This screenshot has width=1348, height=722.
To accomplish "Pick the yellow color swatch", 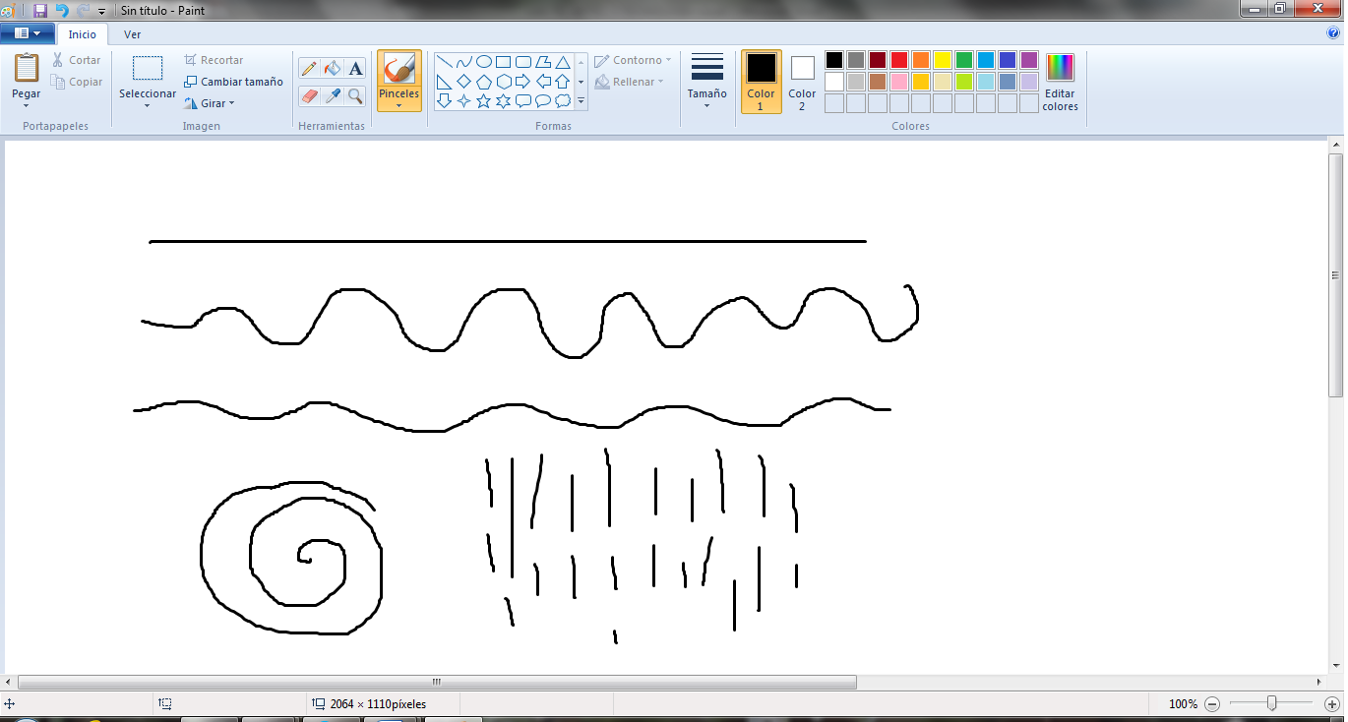I will (943, 60).
